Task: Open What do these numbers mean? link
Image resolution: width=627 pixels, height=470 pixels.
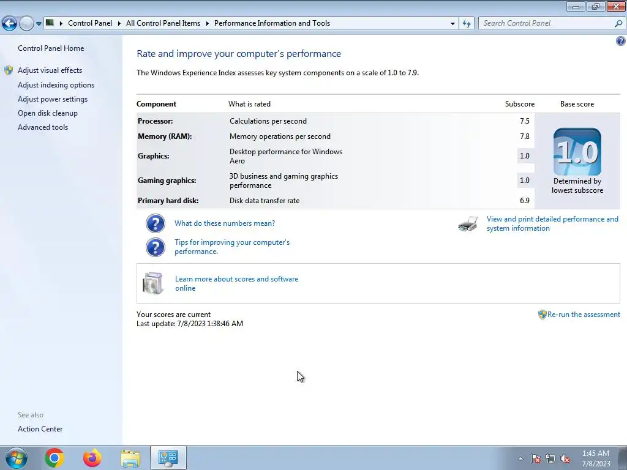Action: coord(225,223)
